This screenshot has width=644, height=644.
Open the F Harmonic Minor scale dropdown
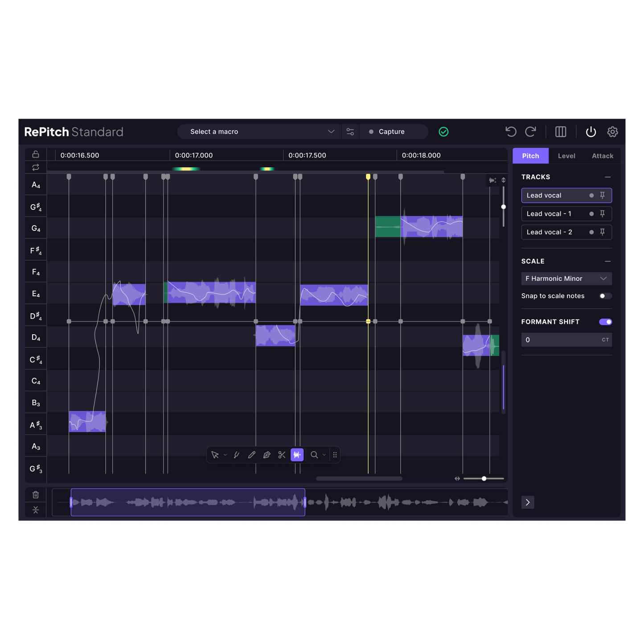coord(566,279)
